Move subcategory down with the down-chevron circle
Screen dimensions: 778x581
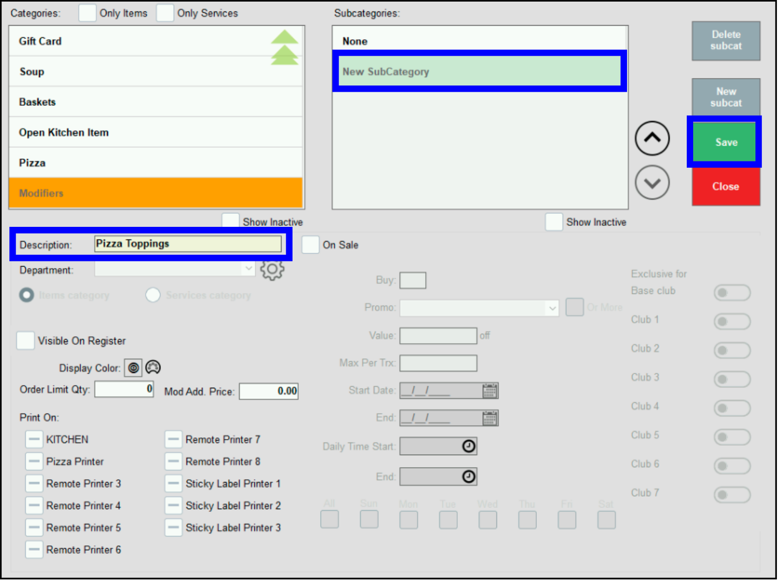pyautogui.click(x=652, y=183)
